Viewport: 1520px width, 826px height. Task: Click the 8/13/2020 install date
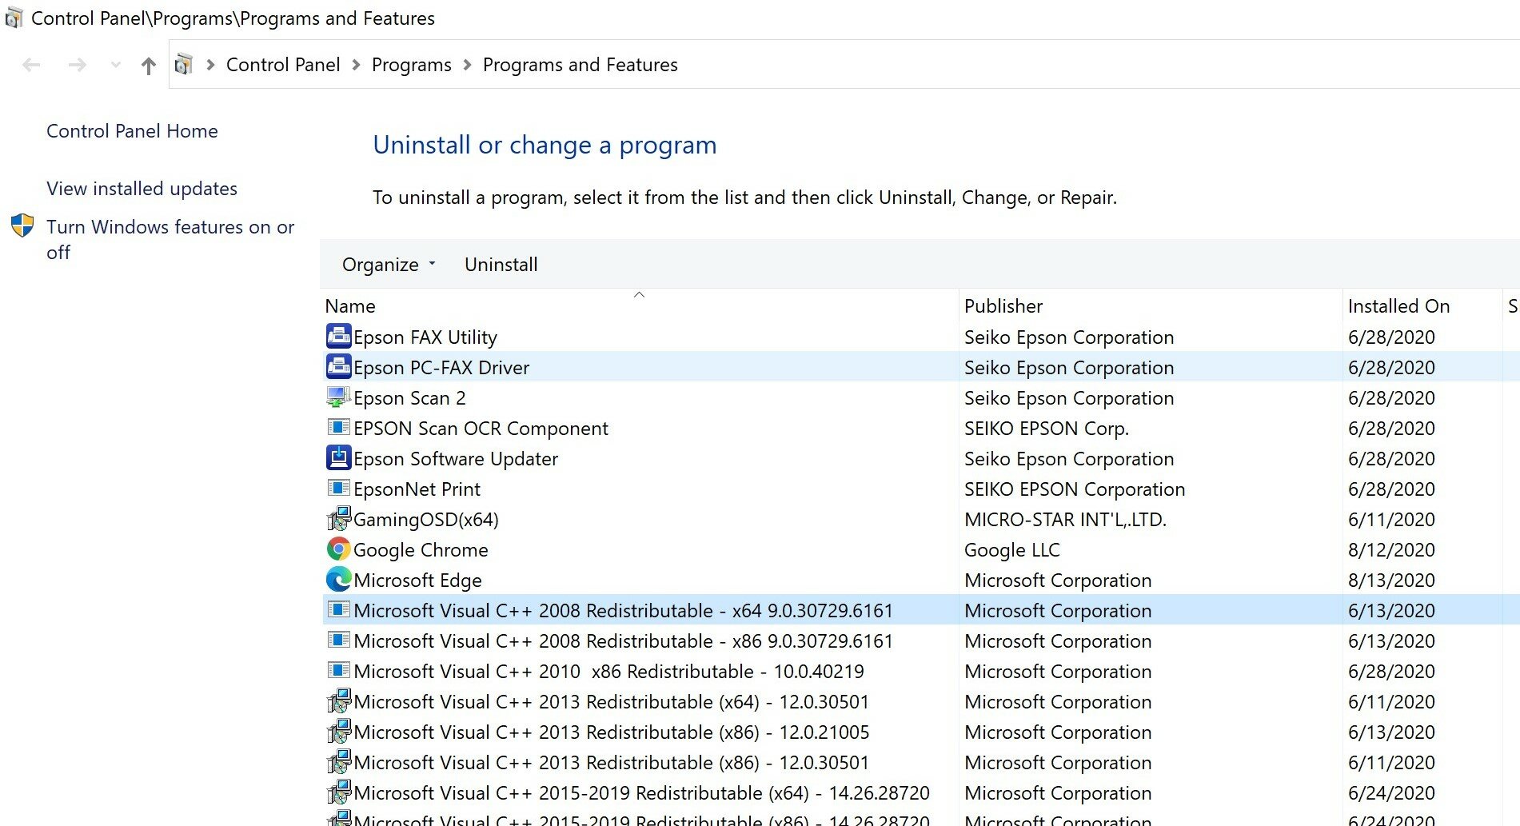tap(1391, 581)
